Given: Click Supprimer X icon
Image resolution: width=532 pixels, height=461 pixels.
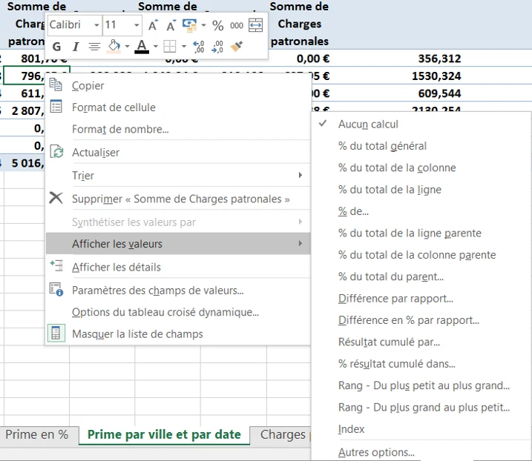Looking at the screenshot, I should 56,198.
